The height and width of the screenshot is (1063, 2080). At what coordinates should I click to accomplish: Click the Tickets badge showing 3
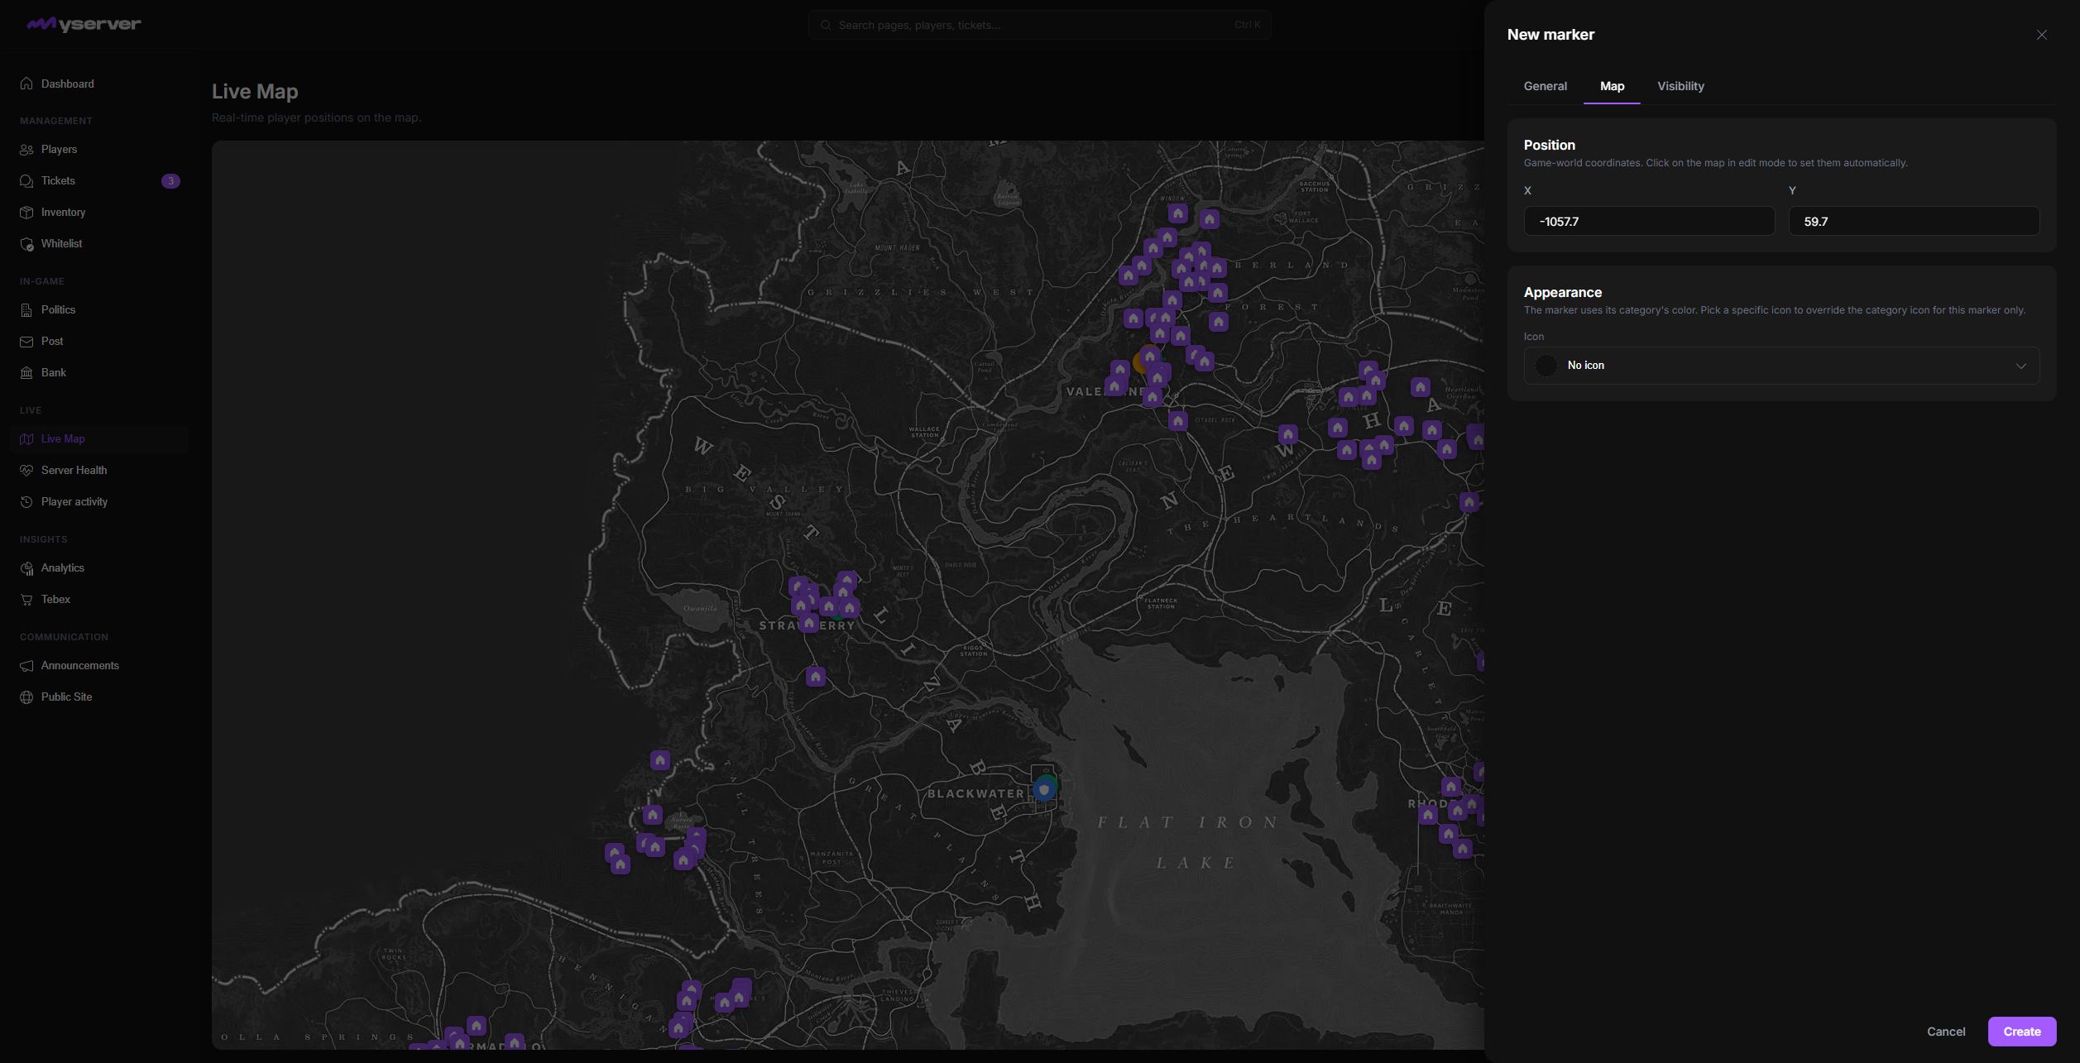click(170, 180)
